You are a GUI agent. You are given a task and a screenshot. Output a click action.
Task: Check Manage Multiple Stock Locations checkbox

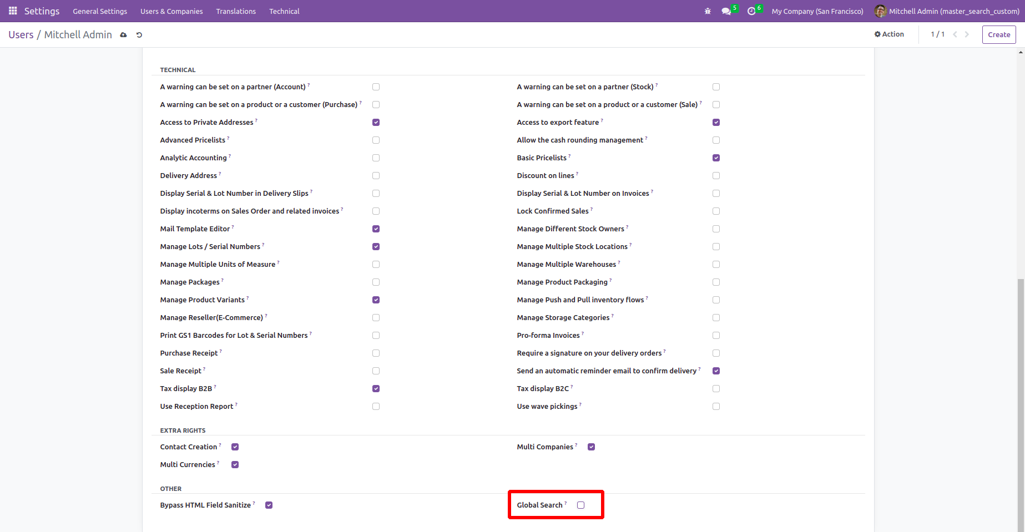pyautogui.click(x=716, y=246)
